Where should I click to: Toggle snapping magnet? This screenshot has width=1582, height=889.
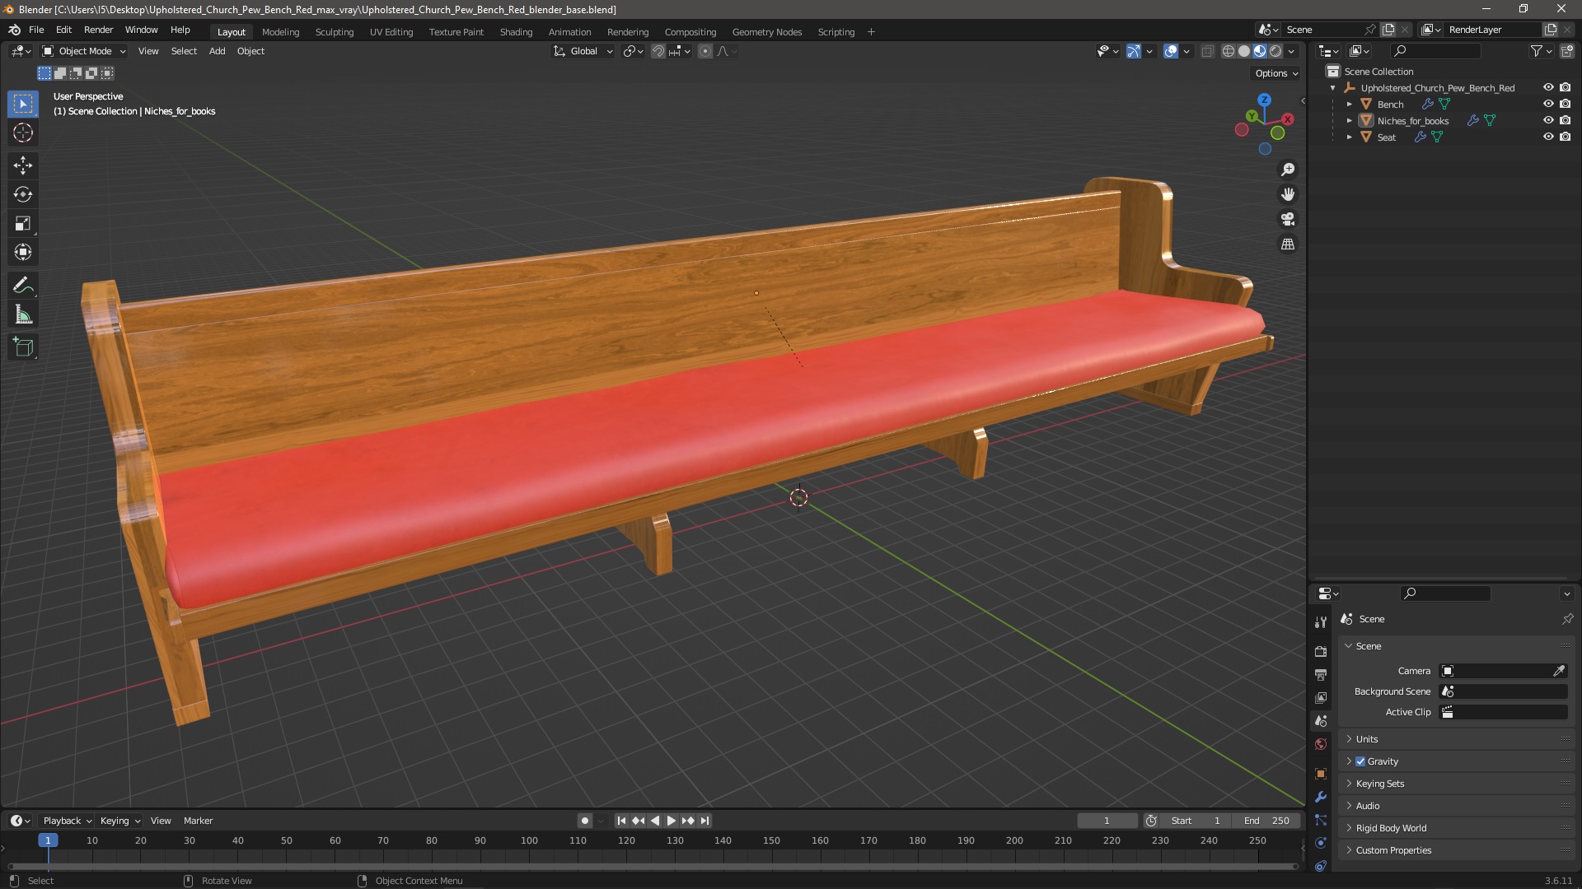(658, 51)
